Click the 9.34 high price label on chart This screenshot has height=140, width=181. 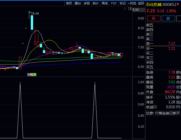(x=35, y=13)
